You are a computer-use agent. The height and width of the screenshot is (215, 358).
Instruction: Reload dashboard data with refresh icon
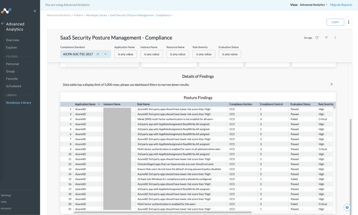317,38
